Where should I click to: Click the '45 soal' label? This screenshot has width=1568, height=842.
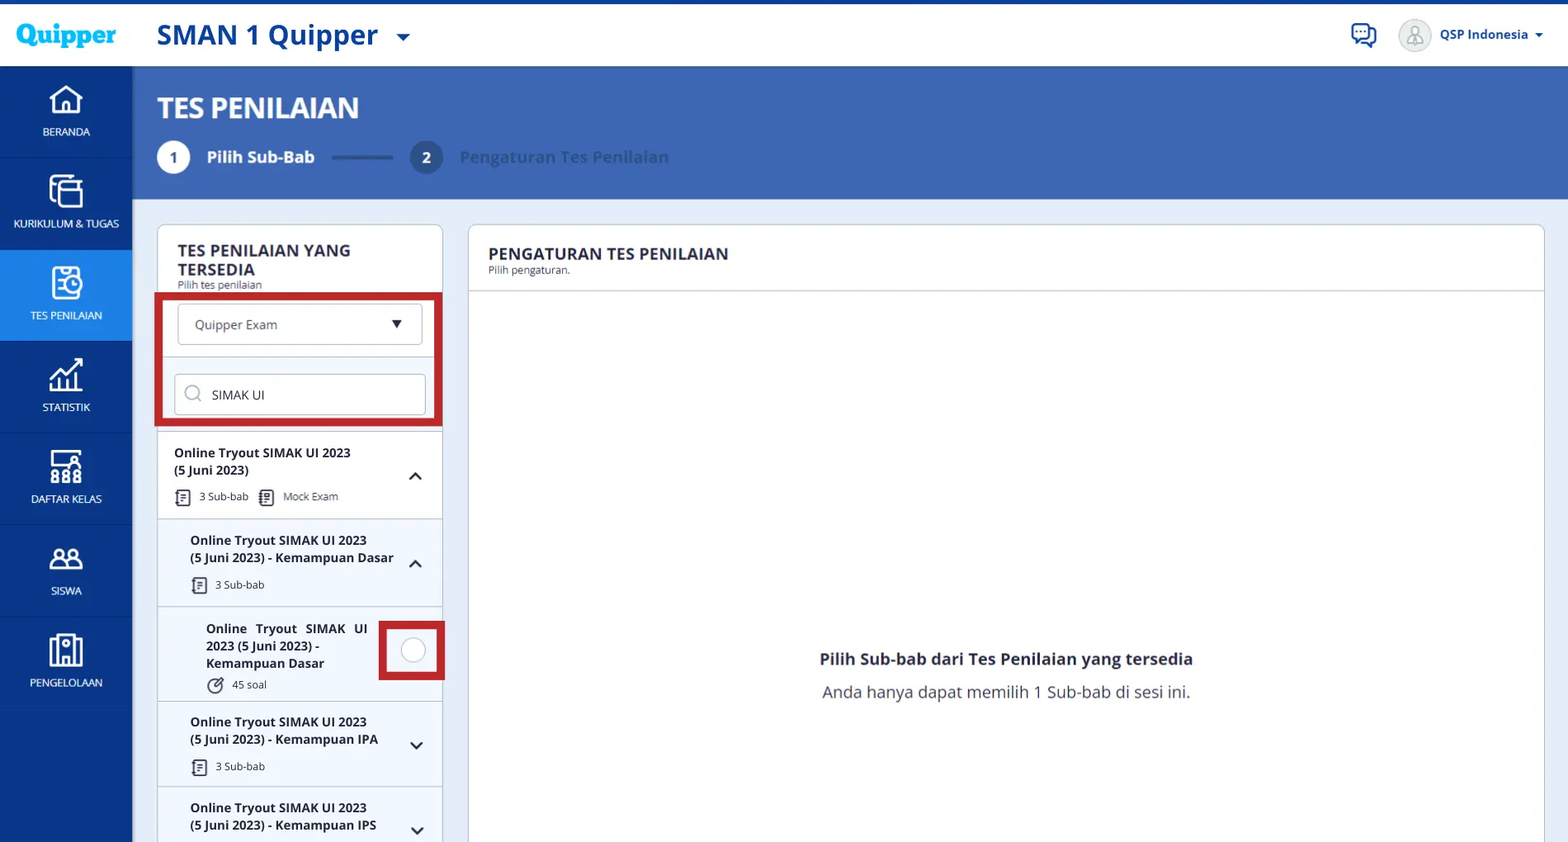[x=249, y=685]
